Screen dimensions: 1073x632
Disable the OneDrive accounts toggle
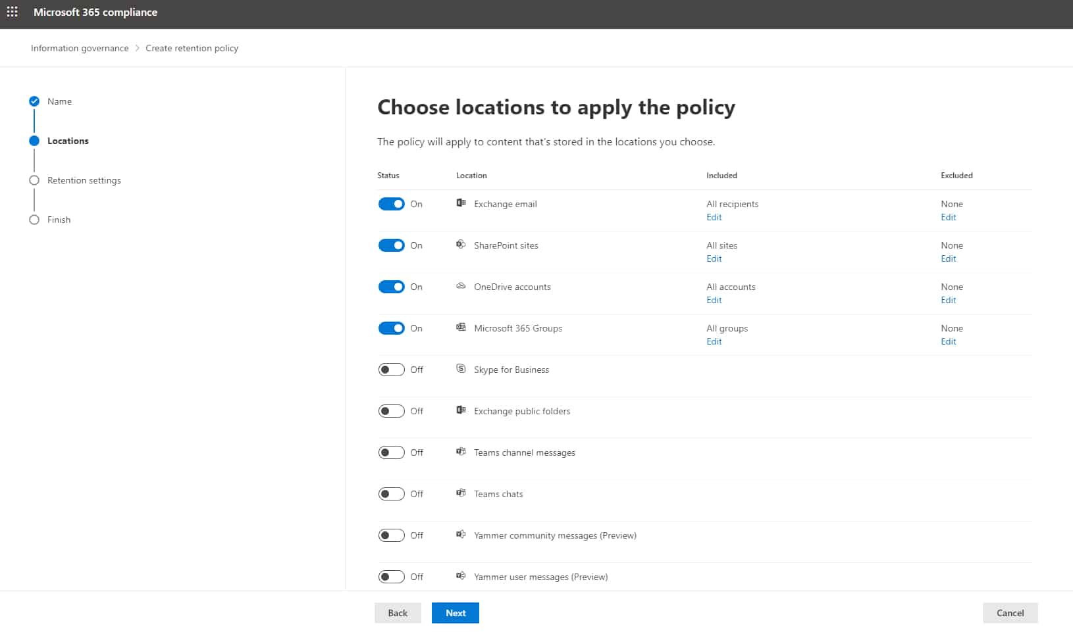click(x=391, y=287)
